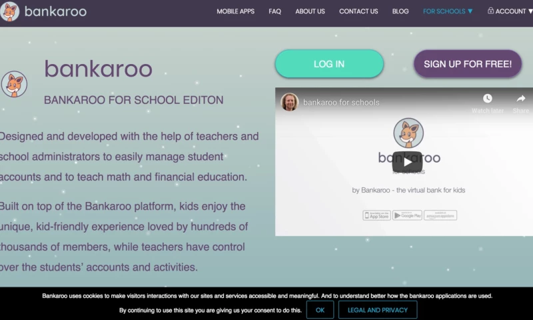The height and width of the screenshot is (320, 533).
Task: Click the kangaroo mascot beside the page title
Action: click(x=14, y=85)
